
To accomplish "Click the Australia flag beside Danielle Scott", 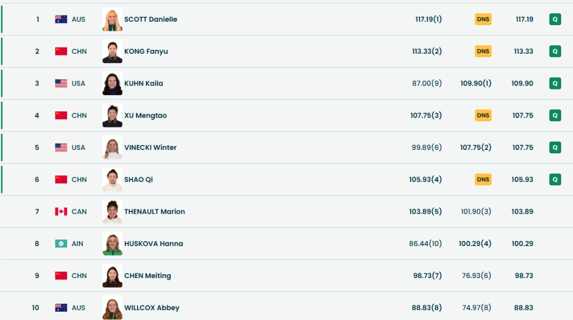I will (61, 19).
